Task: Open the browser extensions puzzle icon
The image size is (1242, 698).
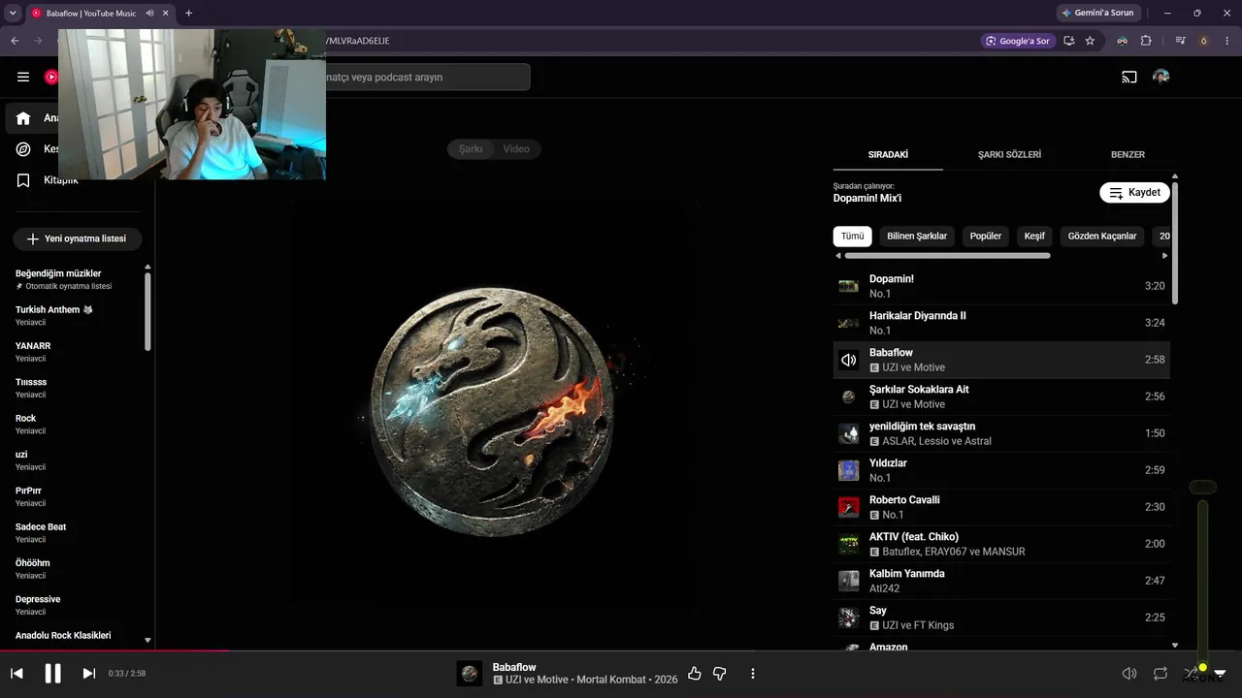Action: [x=1146, y=41]
